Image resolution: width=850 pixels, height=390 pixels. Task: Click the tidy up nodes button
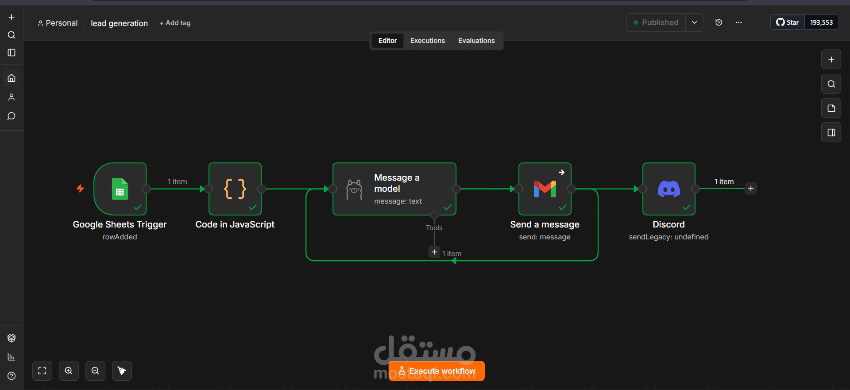point(122,371)
